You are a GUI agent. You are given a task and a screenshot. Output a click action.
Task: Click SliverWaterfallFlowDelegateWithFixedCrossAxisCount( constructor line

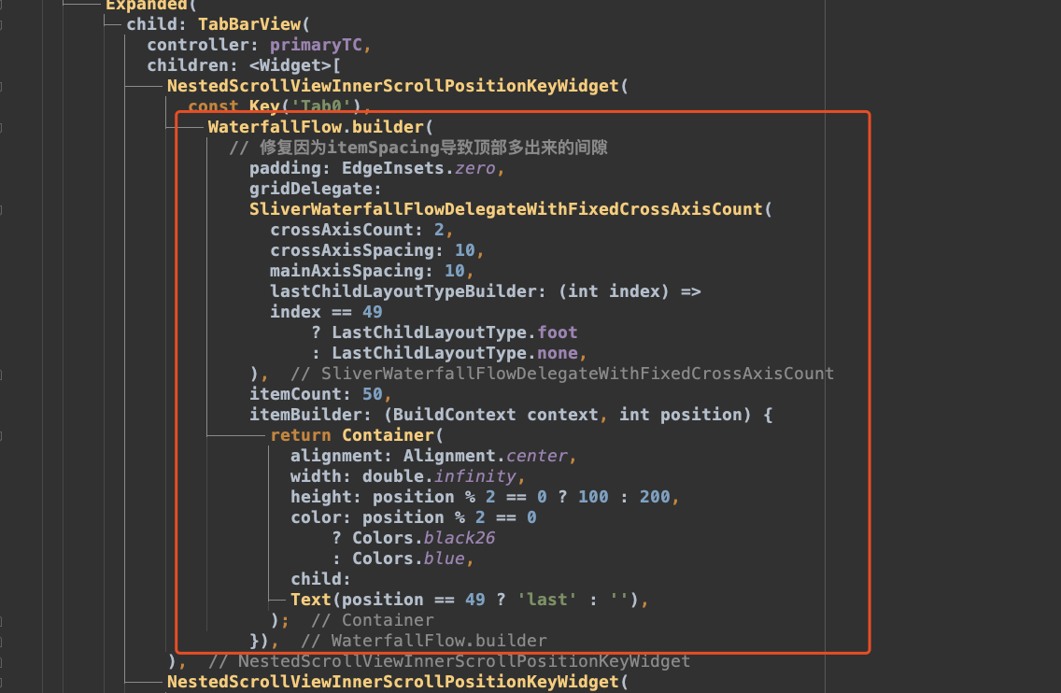pyautogui.click(x=510, y=209)
